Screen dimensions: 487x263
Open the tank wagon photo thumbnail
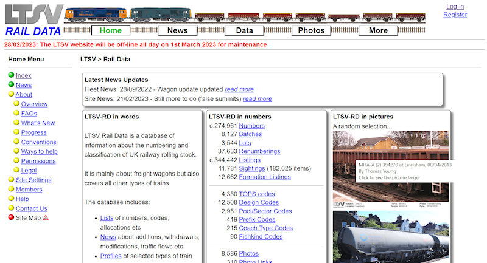[x=390, y=238]
